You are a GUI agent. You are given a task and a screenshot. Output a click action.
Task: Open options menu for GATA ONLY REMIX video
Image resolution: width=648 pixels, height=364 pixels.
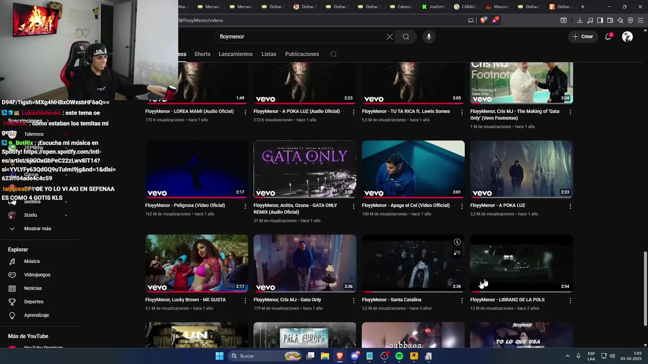coord(354,206)
